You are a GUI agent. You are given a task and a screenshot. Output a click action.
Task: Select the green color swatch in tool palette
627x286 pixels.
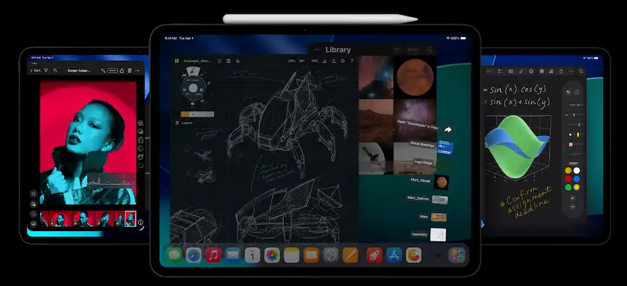(568, 187)
